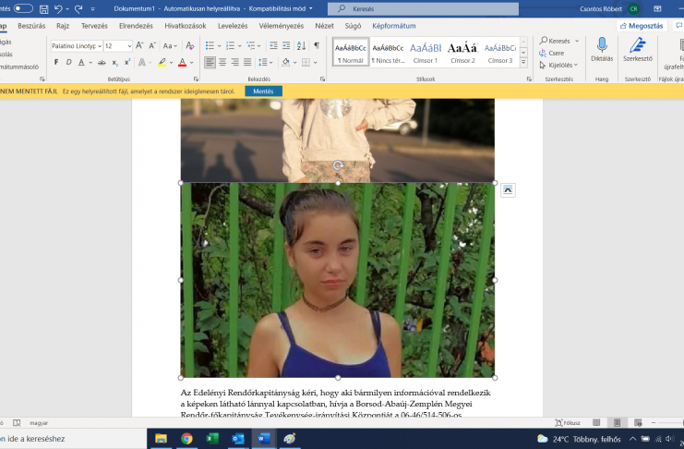
Task: Align text right
Action: click(x=234, y=63)
